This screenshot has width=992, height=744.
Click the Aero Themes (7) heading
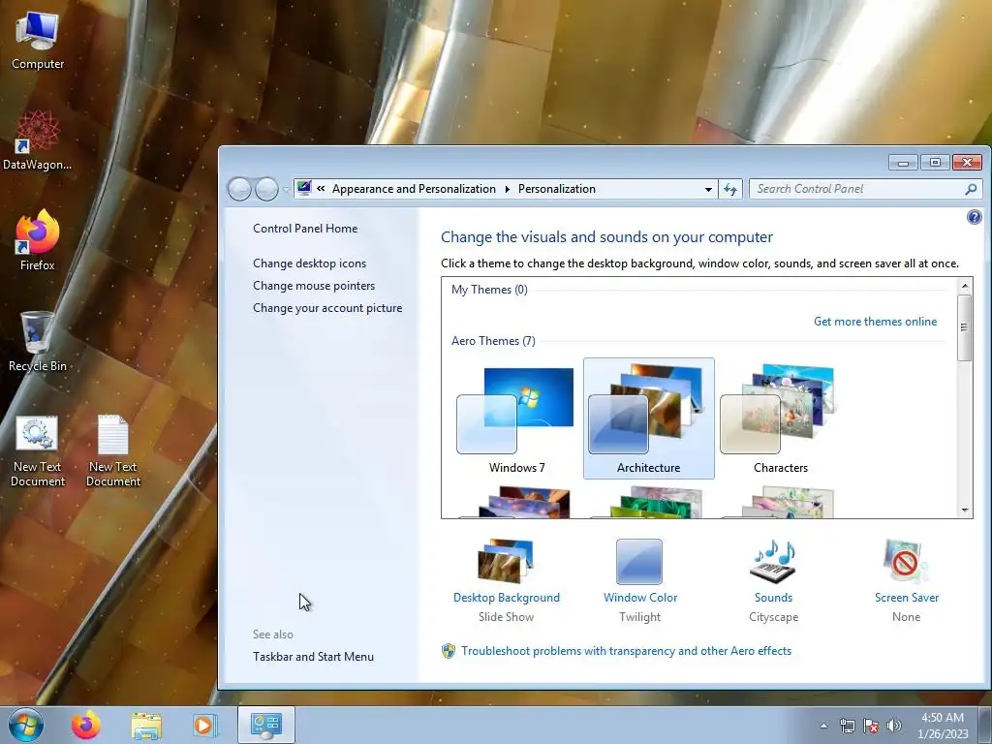pos(493,341)
